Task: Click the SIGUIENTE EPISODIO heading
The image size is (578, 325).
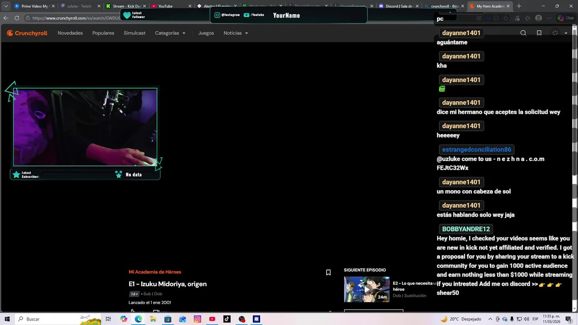Action: point(365,270)
